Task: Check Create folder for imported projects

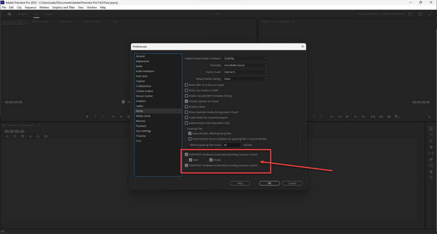Action: click(x=186, y=117)
